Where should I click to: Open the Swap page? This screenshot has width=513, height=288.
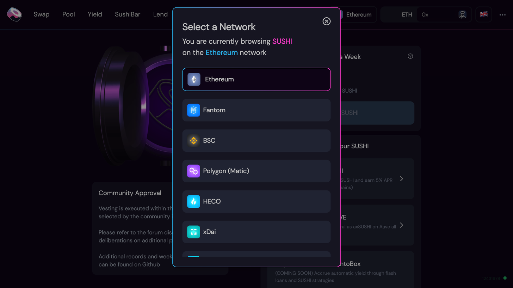[x=42, y=14]
